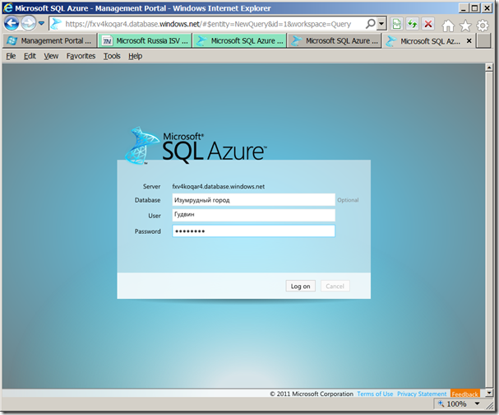Expand the zoom level dropdown arrow
This screenshot has width=499, height=415.
[477, 403]
